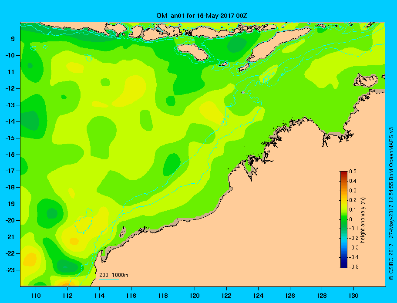The height and width of the screenshot is (303, 397).
Task: Click the longitude label 126
Action: (x=290, y=296)
